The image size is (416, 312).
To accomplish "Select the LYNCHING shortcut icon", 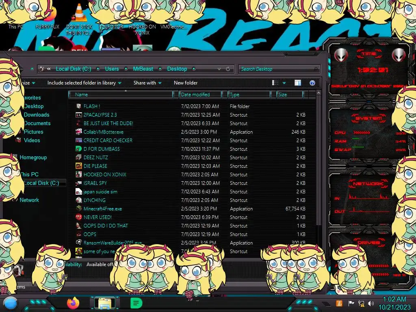I will click(x=78, y=200).
